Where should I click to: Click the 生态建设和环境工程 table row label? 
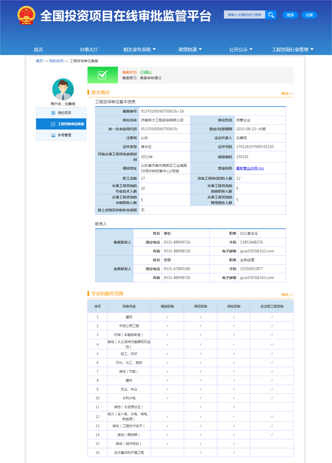(x=129, y=453)
